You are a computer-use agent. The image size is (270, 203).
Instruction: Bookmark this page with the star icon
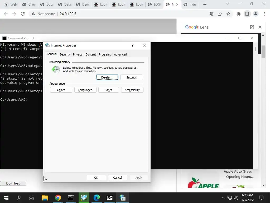(228, 14)
